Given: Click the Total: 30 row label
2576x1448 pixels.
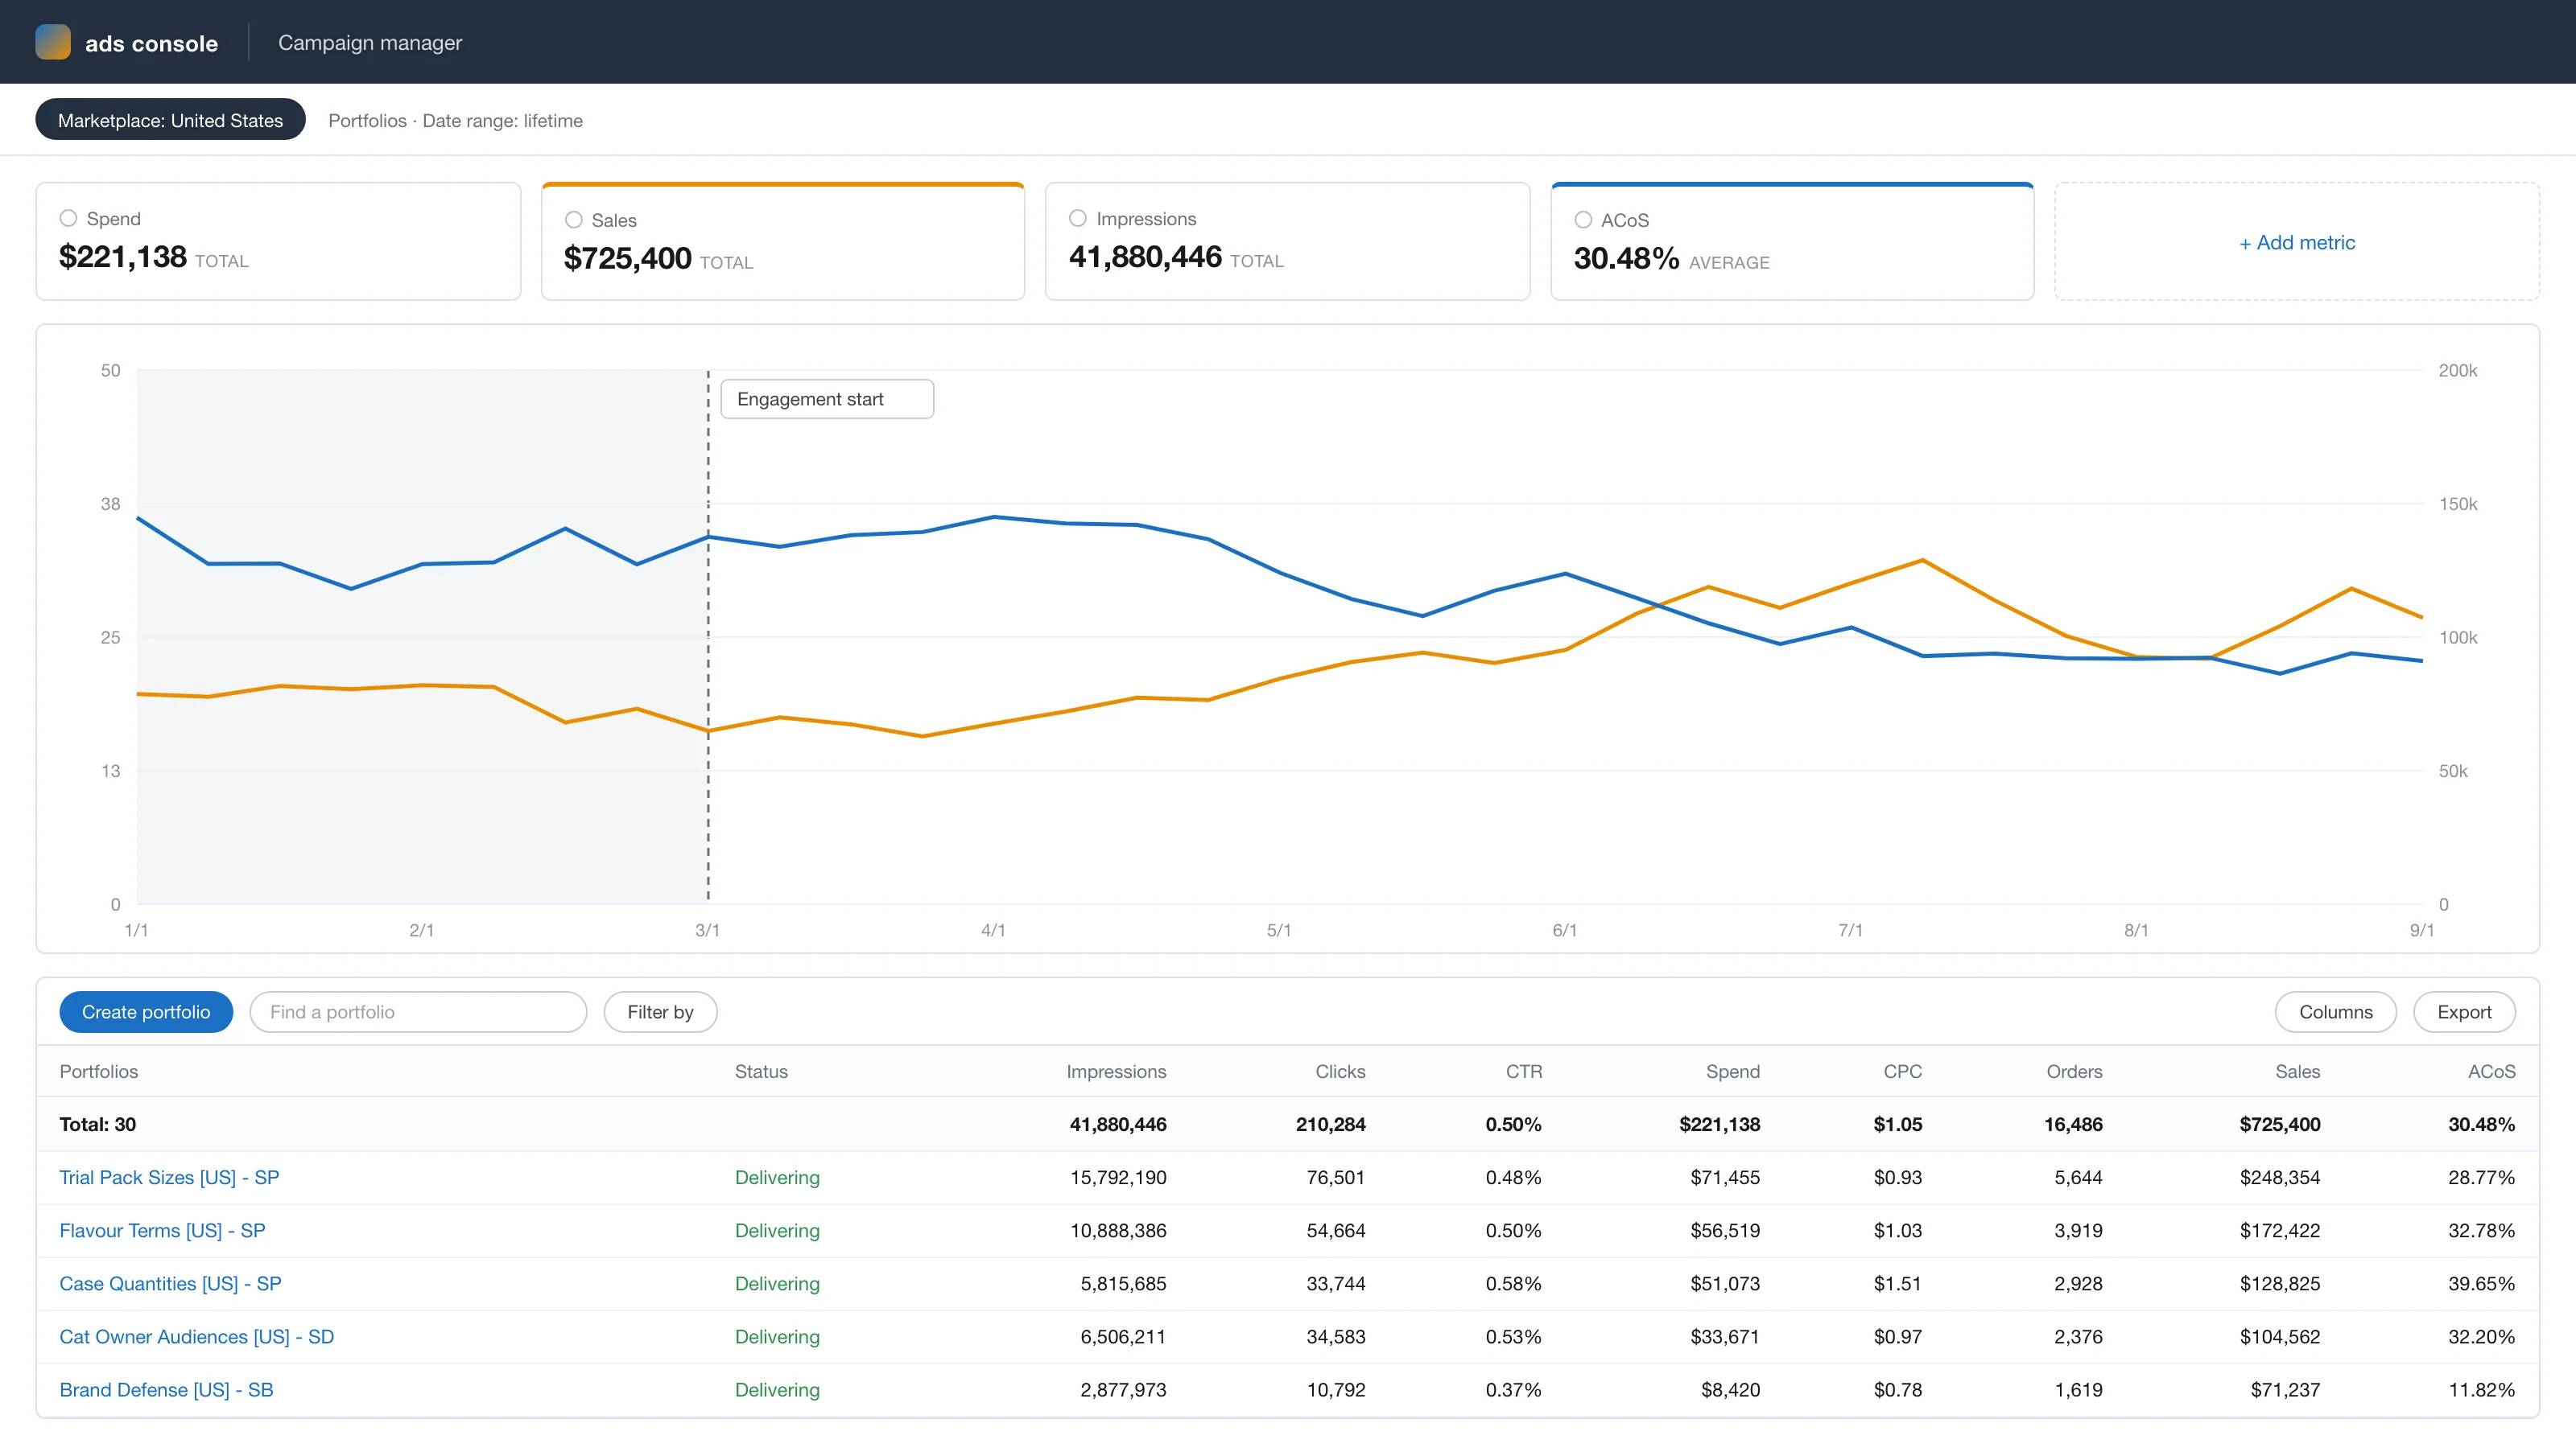Looking at the screenshot, I should [97, 1125].
